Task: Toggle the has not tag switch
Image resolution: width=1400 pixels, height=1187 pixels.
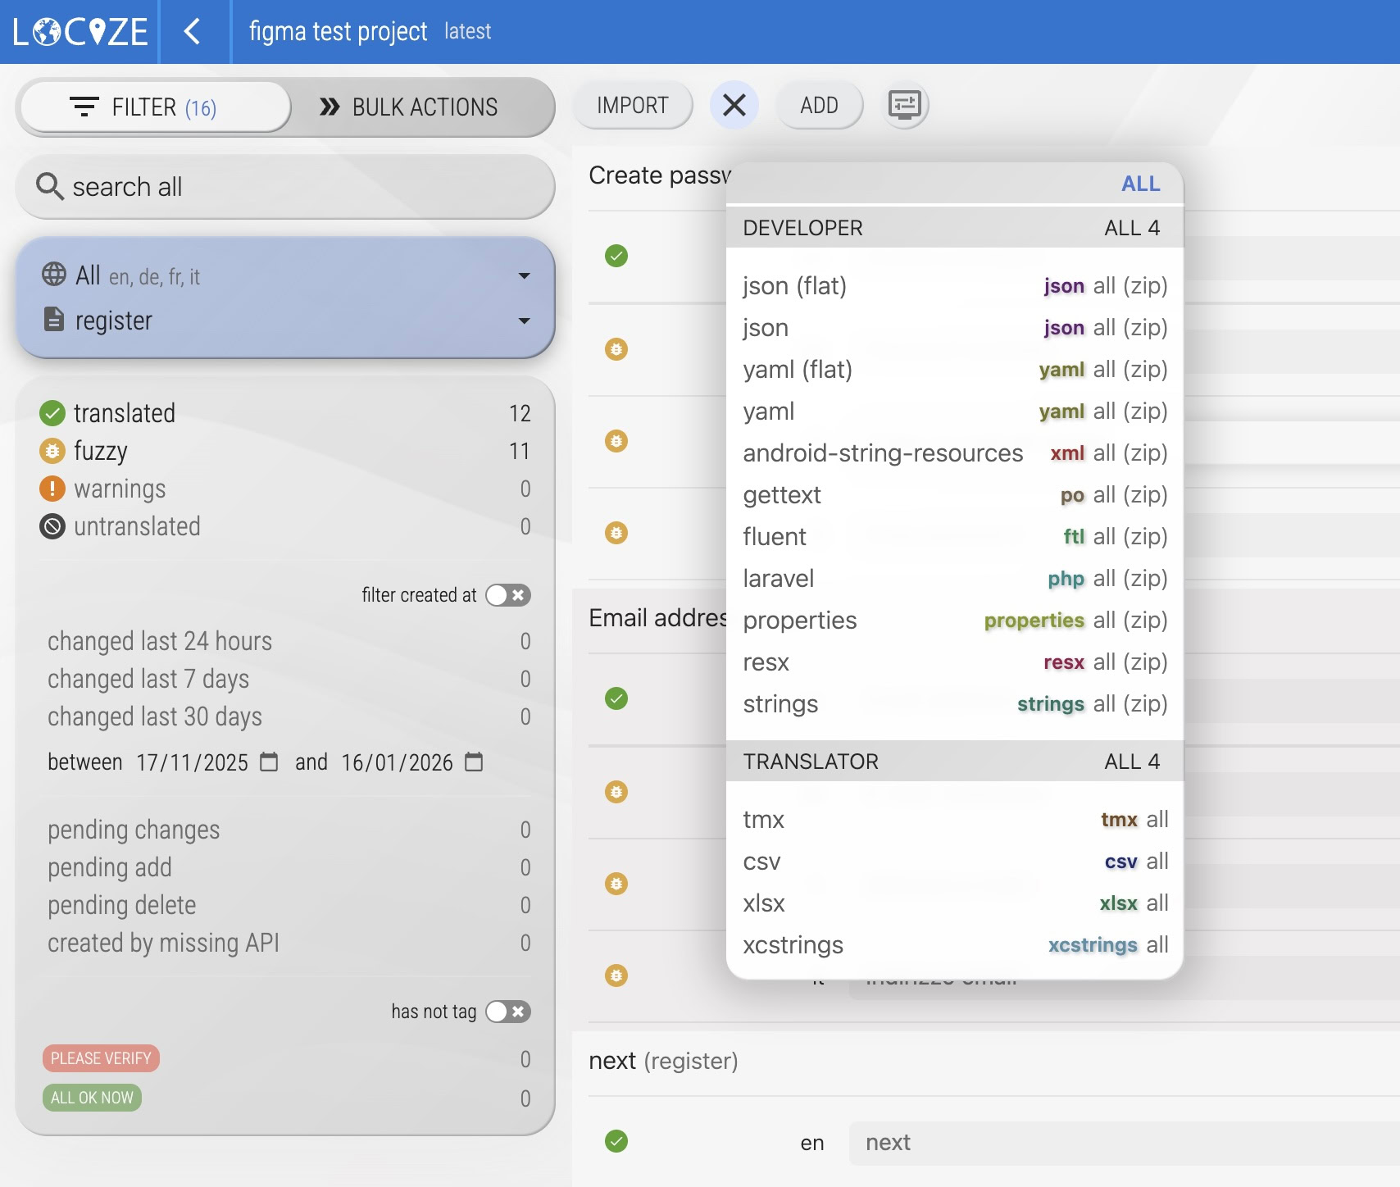Action: (x=507, y=1012)
